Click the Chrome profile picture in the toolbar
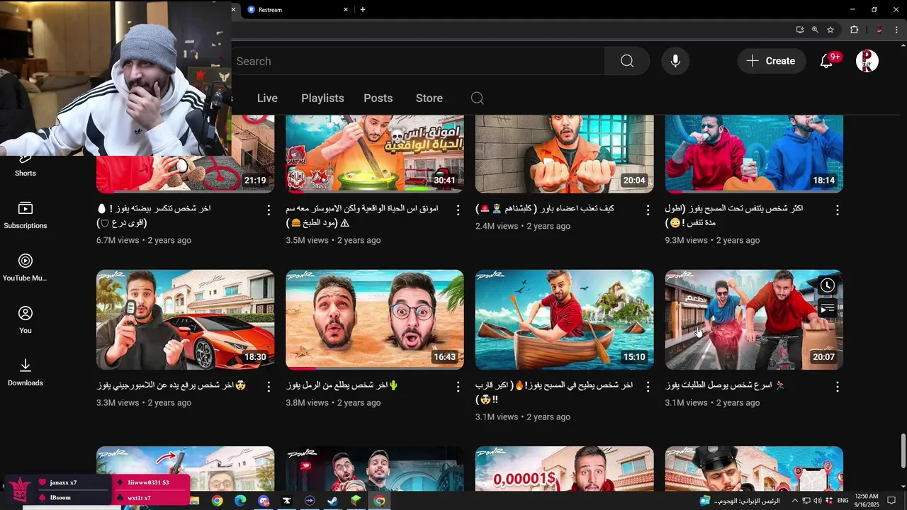Screen dimensions: 907x510 (879, 30)
